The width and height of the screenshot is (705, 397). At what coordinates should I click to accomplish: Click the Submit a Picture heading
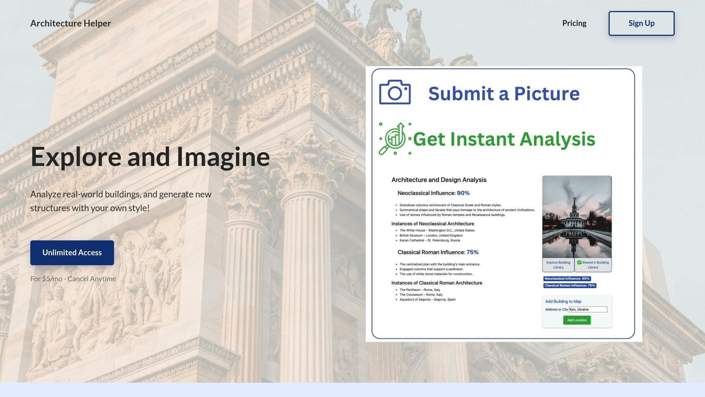(504, 93)
